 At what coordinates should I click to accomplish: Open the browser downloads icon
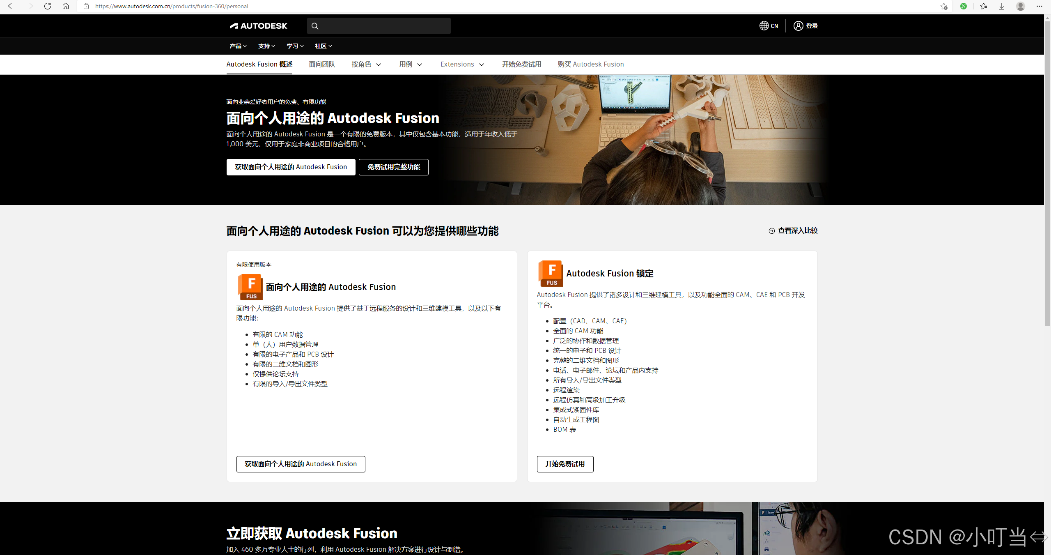pos(1002,6)
